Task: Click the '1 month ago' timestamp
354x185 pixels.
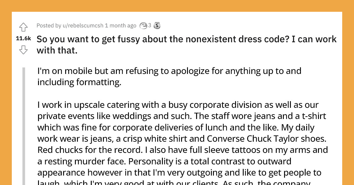Action: click(x=121, y=26)
